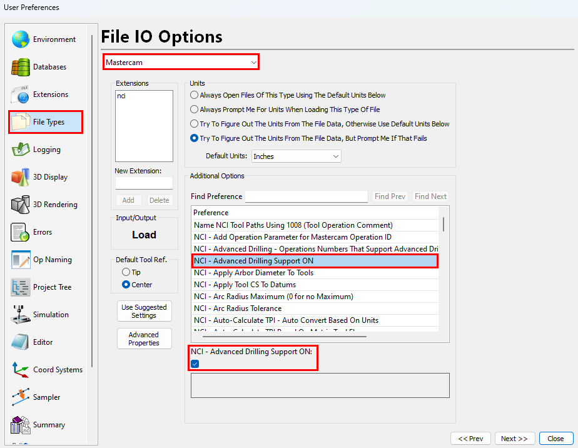Click the empty text box under checkbox
The height and width of the screenshot is (448, 578).
[x=320, y=385]
